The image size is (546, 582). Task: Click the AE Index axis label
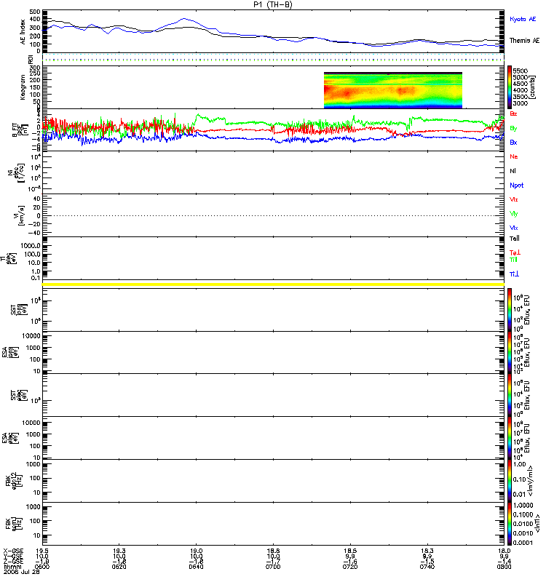coord(23,32)
